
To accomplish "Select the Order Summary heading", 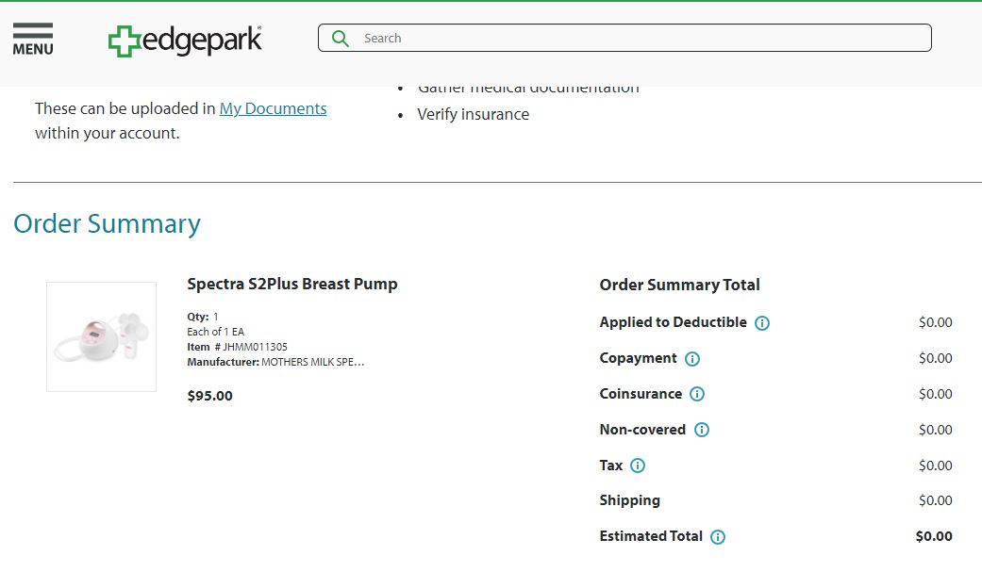I will click(x=107, y=223).
